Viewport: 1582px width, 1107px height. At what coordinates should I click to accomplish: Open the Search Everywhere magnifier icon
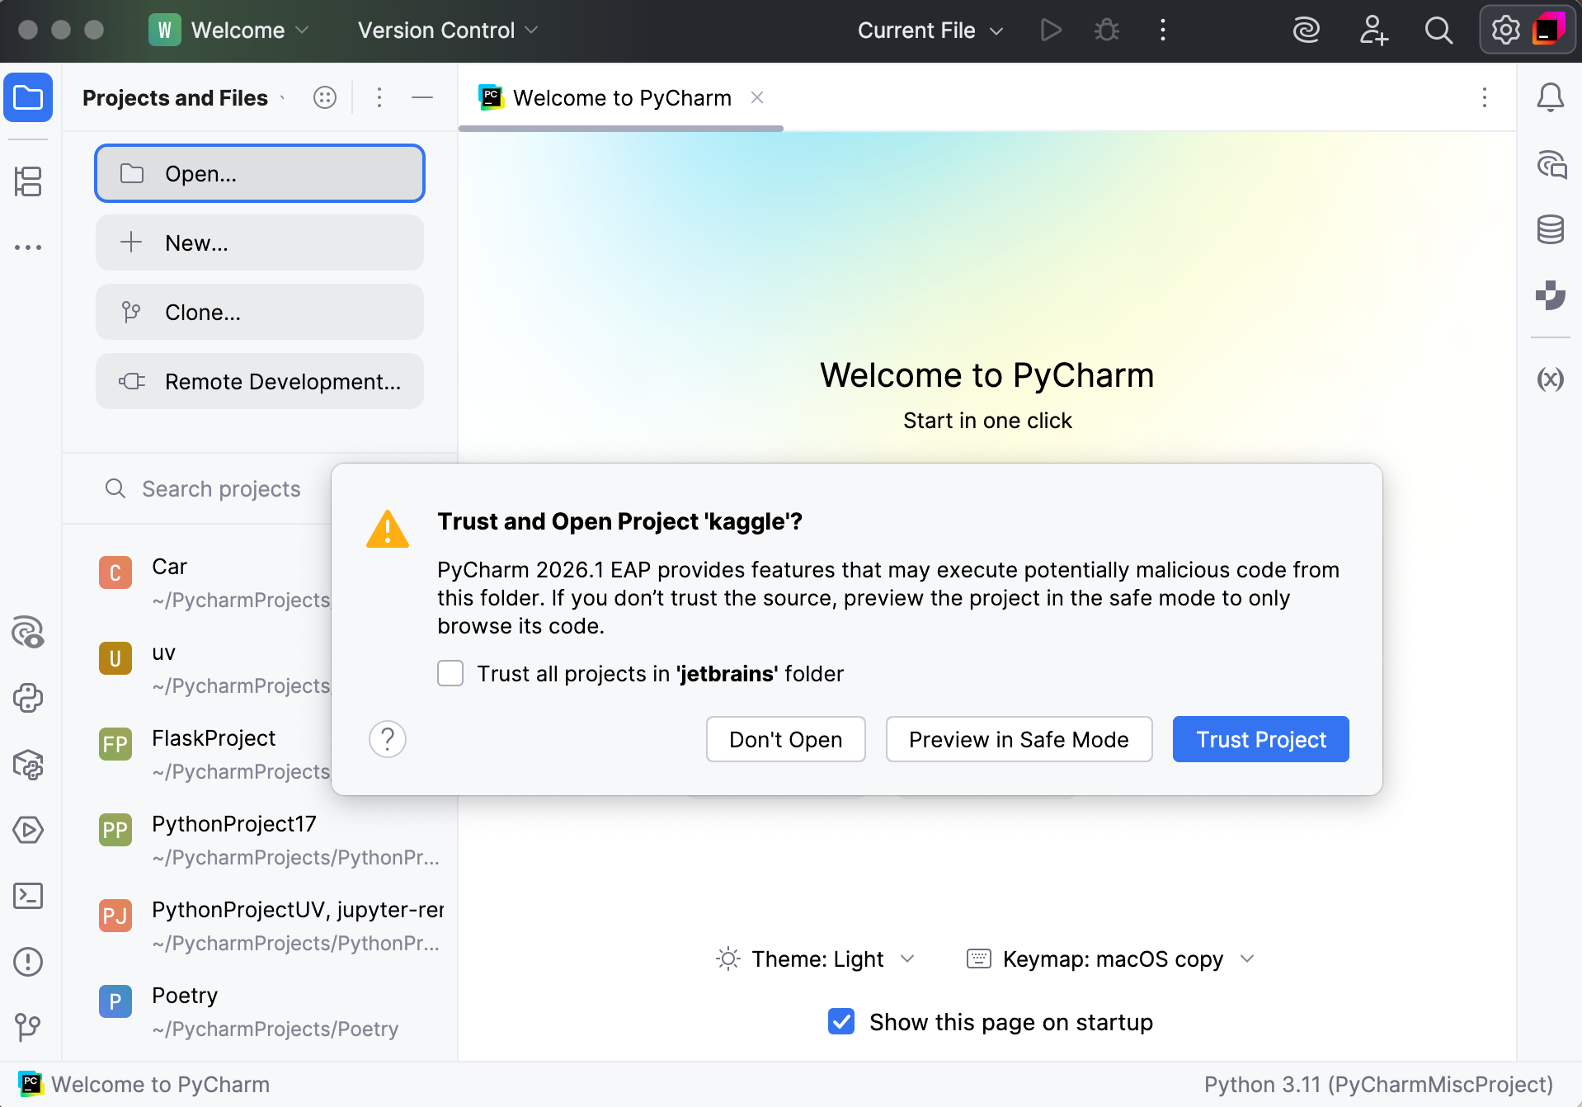[1438, 30]
